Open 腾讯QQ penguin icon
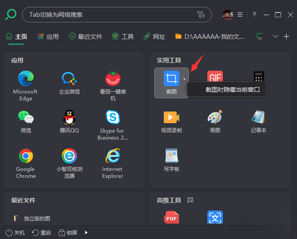Viewport: 297px width, 239px height. [69, 117]
